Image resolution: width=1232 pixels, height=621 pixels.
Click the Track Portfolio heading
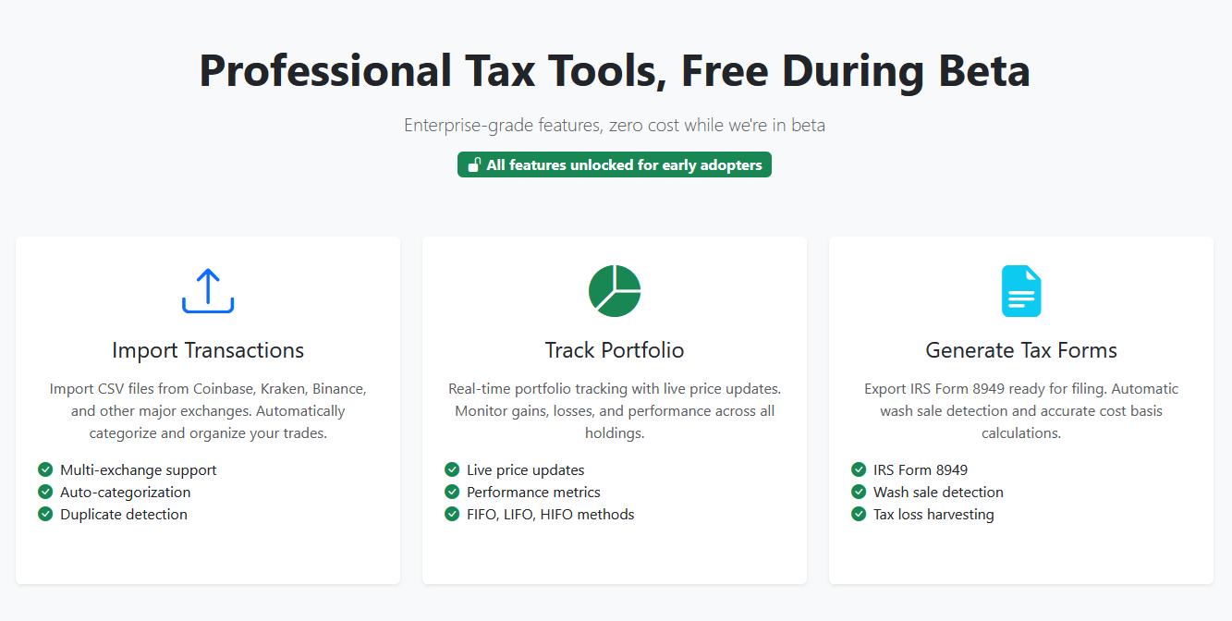click(614, 350)
